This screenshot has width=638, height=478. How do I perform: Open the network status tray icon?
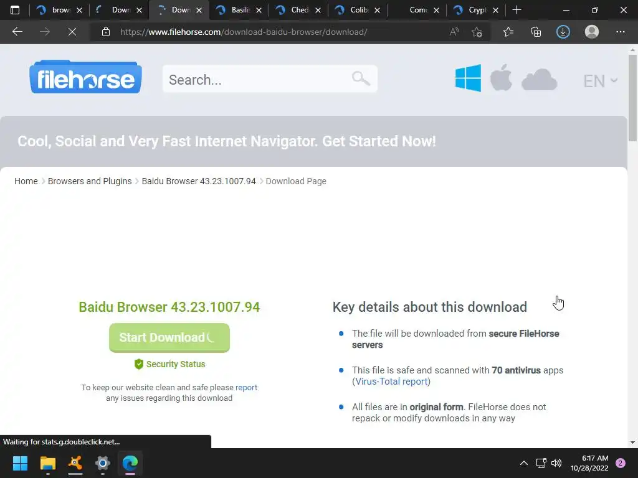[541, 463]
